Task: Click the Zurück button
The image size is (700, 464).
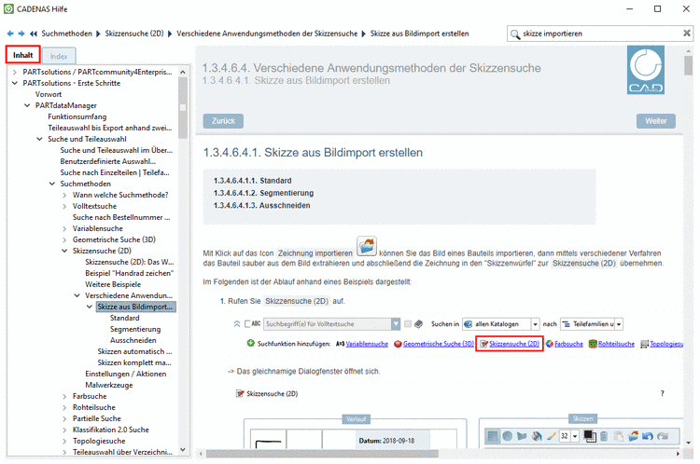Action: tap(223, 121)
